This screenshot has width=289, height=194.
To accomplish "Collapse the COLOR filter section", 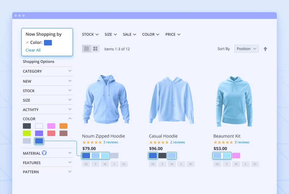I will (70, 119).
